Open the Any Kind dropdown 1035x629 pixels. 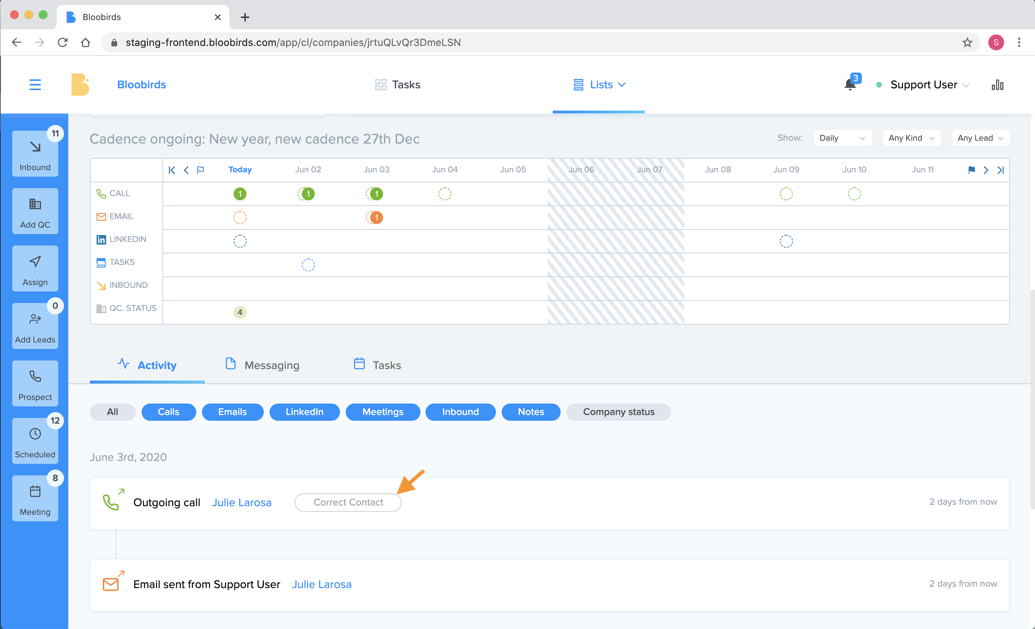911,138
